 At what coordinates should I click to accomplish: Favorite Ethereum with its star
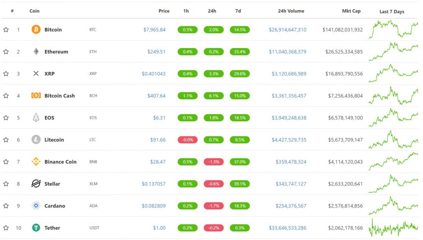pyautogui.click(x=6, y=52)
